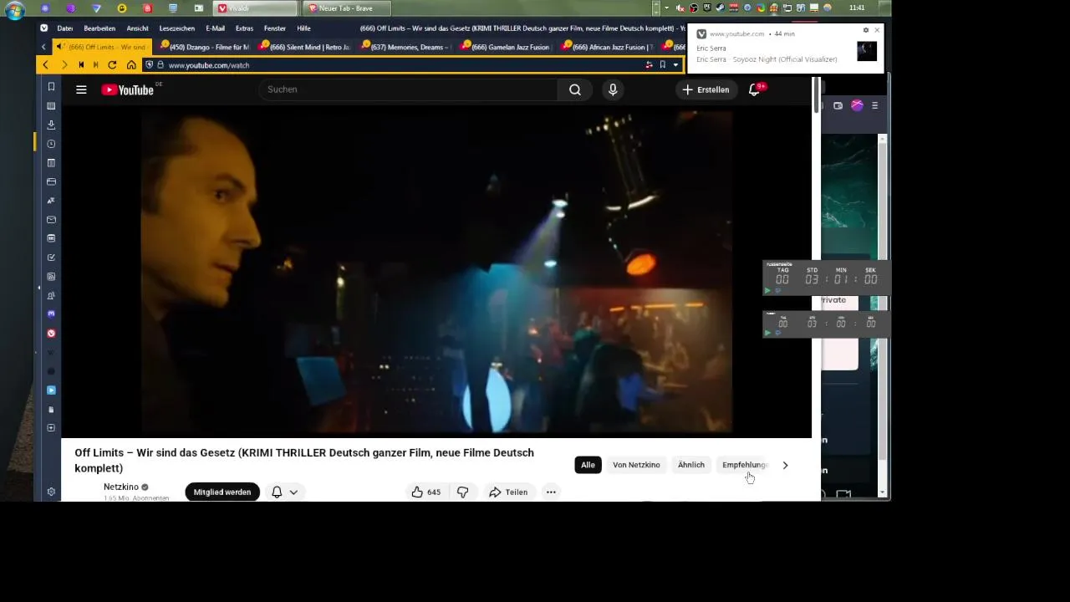Open the Windows Start orb
1070x602 pixels.
click(x=15, y=10)
